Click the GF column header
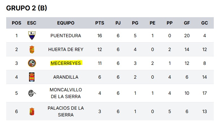This screenshot has height=128, width=220. [x=187, y=23]
